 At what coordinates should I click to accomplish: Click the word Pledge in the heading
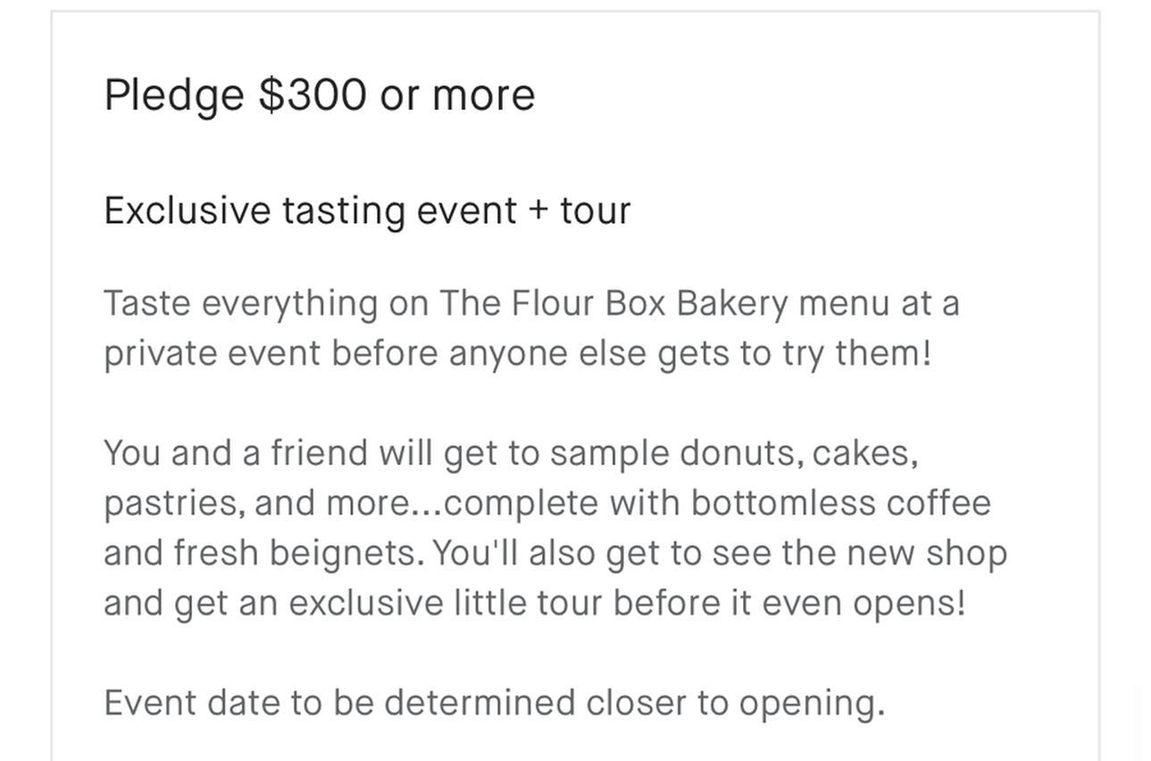coord(173,95)
